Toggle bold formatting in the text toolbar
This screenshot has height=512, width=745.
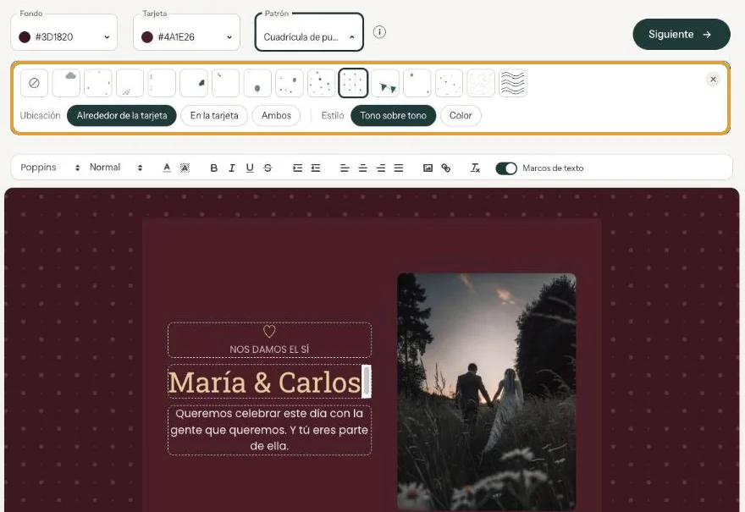coord(214,168)
